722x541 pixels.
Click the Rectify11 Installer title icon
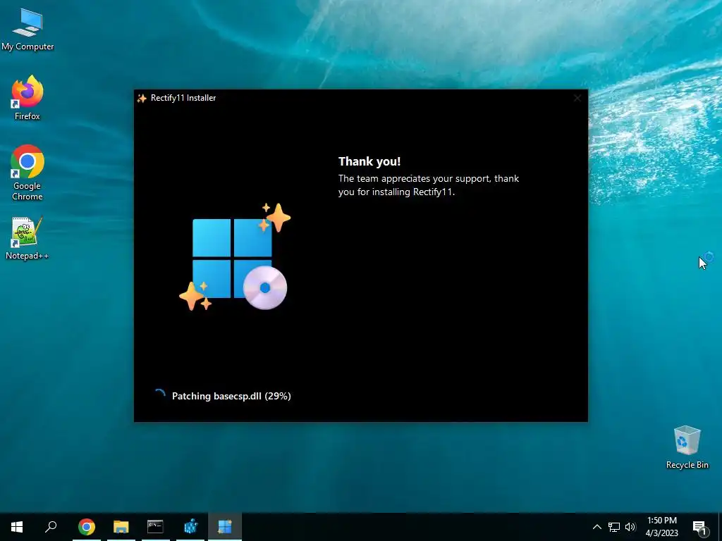pyautogui.click(x=142, y=98)
